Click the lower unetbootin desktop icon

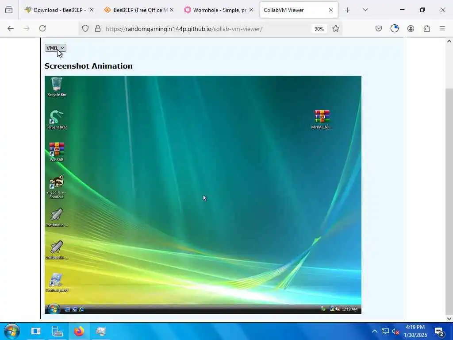57,250
